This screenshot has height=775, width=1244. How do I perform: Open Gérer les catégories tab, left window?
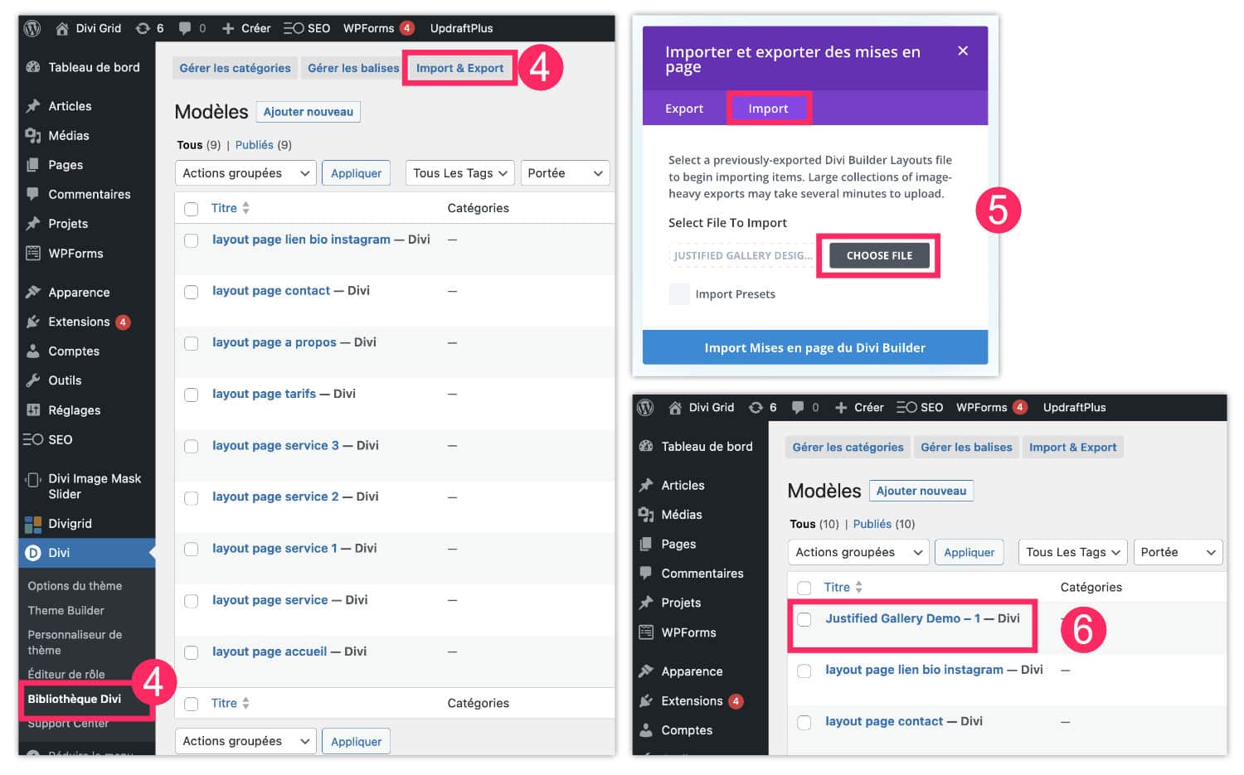(x=235, y=68)
